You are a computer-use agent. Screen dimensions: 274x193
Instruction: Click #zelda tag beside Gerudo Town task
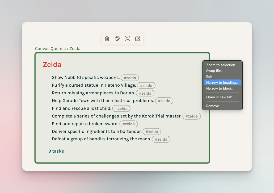(164, 101)
